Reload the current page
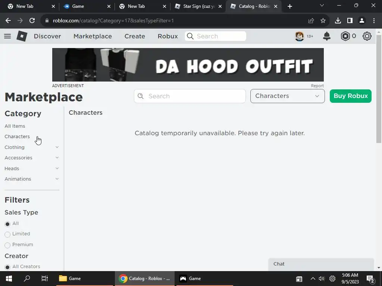 click(32, 21)
